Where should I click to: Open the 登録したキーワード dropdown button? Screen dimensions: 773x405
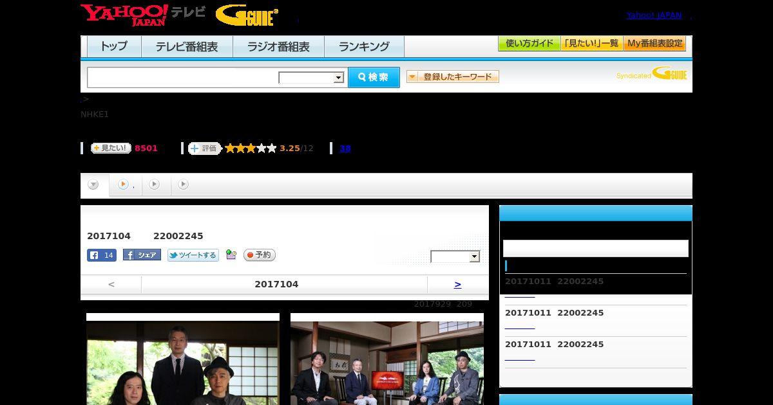click(x=453, y=76)
